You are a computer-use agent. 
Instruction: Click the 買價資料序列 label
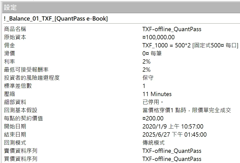tap(21, 159)
